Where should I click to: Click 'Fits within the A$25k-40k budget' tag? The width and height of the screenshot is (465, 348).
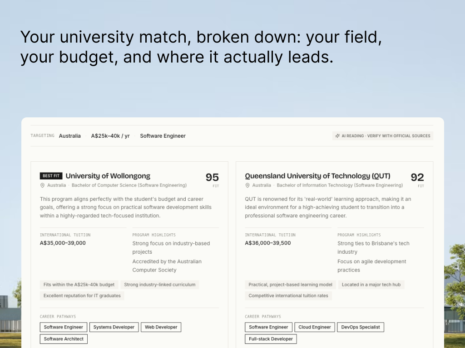79,285
